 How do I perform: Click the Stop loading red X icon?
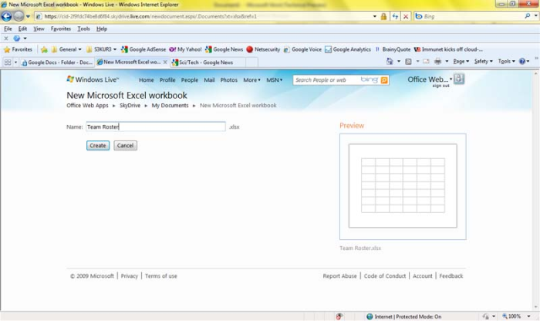(x=406, y=16)
